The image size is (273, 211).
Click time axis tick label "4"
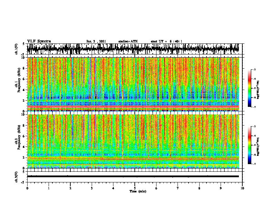(113, 188)
